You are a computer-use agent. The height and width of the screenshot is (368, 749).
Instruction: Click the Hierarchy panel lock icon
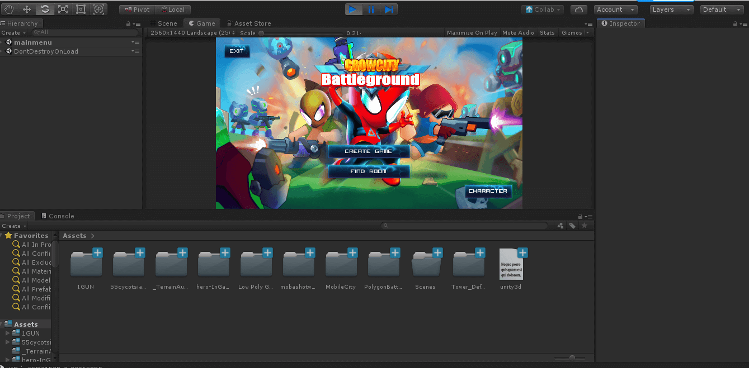(x=129, y=23)
